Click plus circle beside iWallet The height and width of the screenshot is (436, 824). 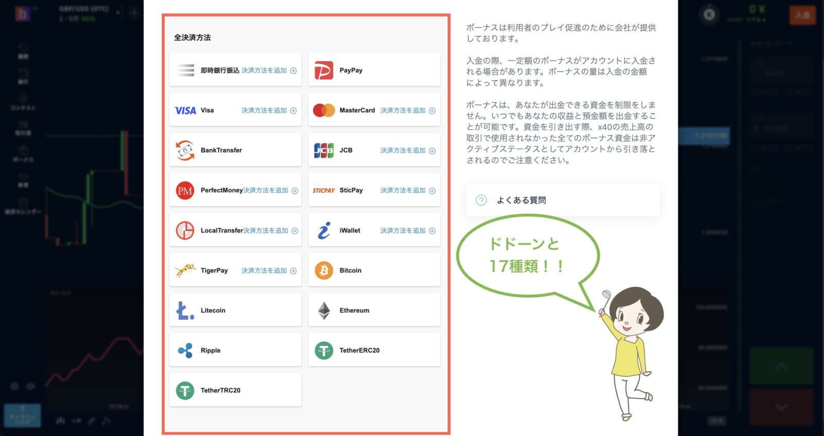tap(432, 231)
